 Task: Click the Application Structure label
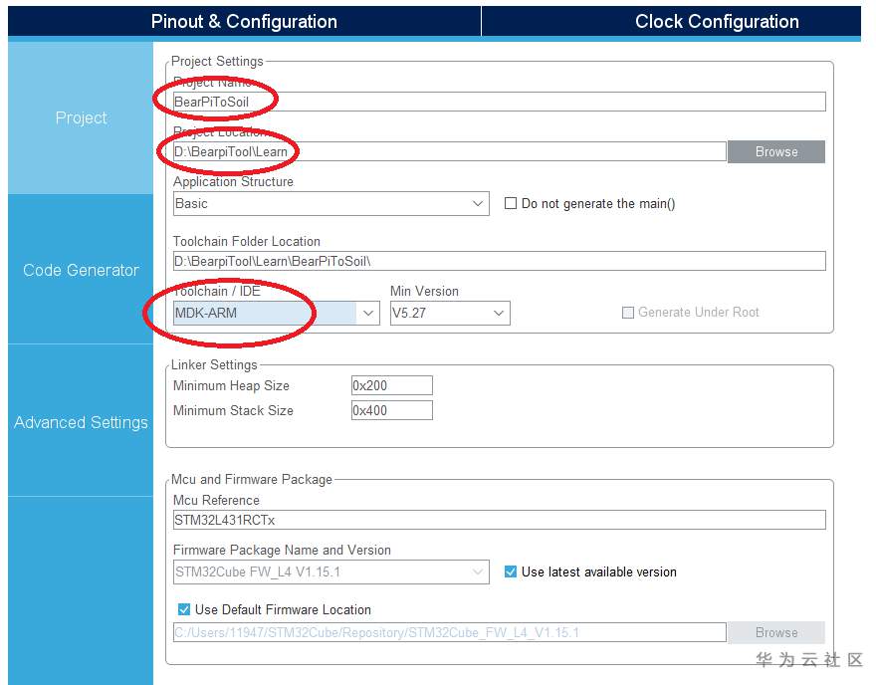tap(233, 182)
